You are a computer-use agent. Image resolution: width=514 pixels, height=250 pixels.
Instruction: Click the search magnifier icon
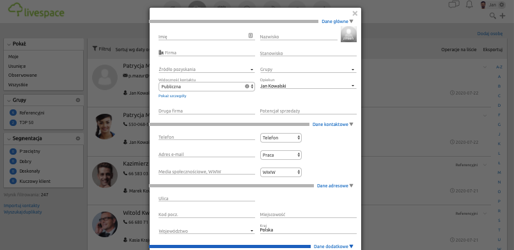(492, 16)
